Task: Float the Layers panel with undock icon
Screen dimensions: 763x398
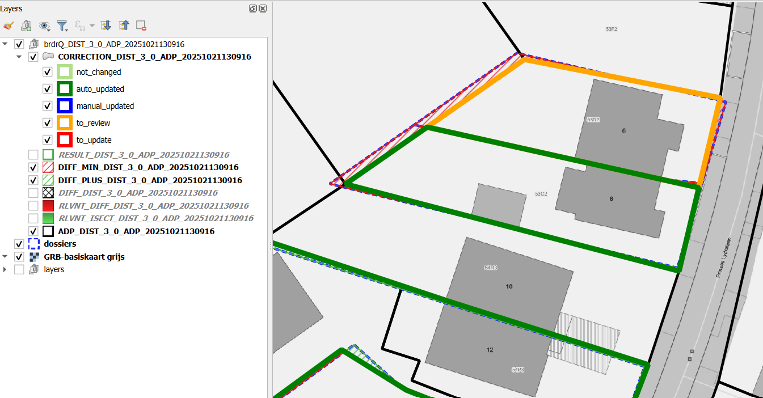Action: (x=253, y=9)
